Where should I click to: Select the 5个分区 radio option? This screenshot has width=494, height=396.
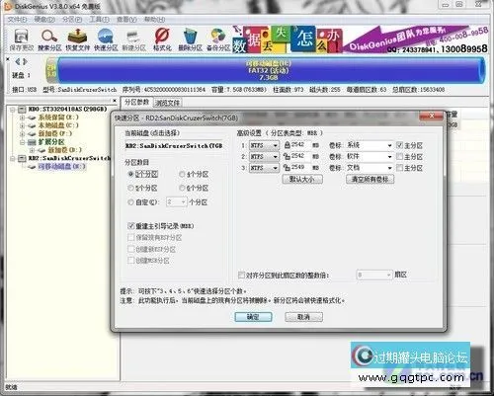click(x=130, y=188)
